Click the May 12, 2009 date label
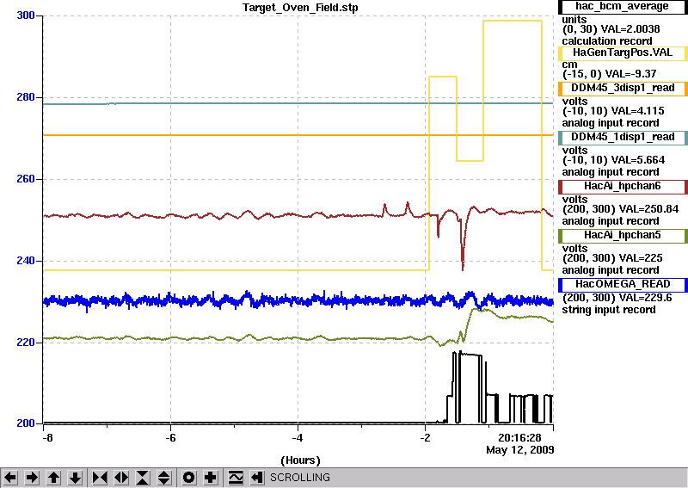688x488 pixels. click(520, 450)
